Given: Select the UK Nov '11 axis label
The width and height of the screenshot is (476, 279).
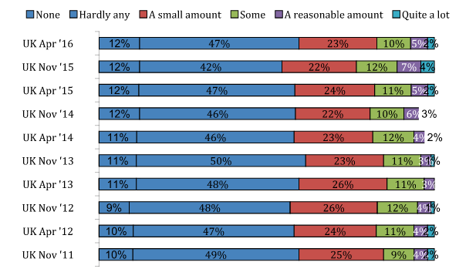Looking at the screenshot, I should coord(48,255).
